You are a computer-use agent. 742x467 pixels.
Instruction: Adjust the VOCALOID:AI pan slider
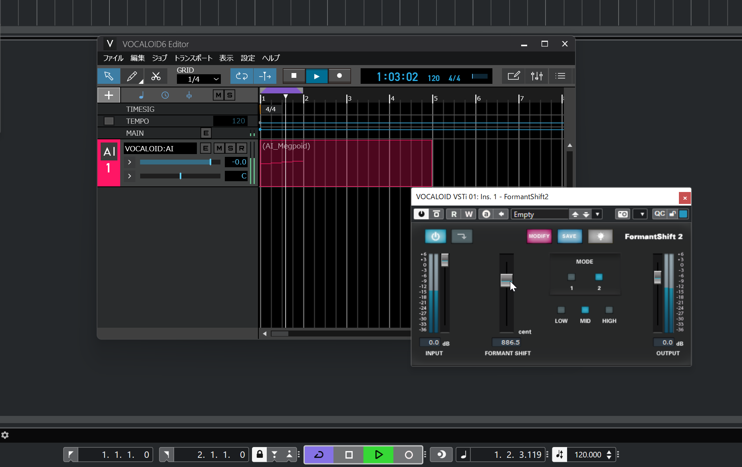[x=180, y=176]
